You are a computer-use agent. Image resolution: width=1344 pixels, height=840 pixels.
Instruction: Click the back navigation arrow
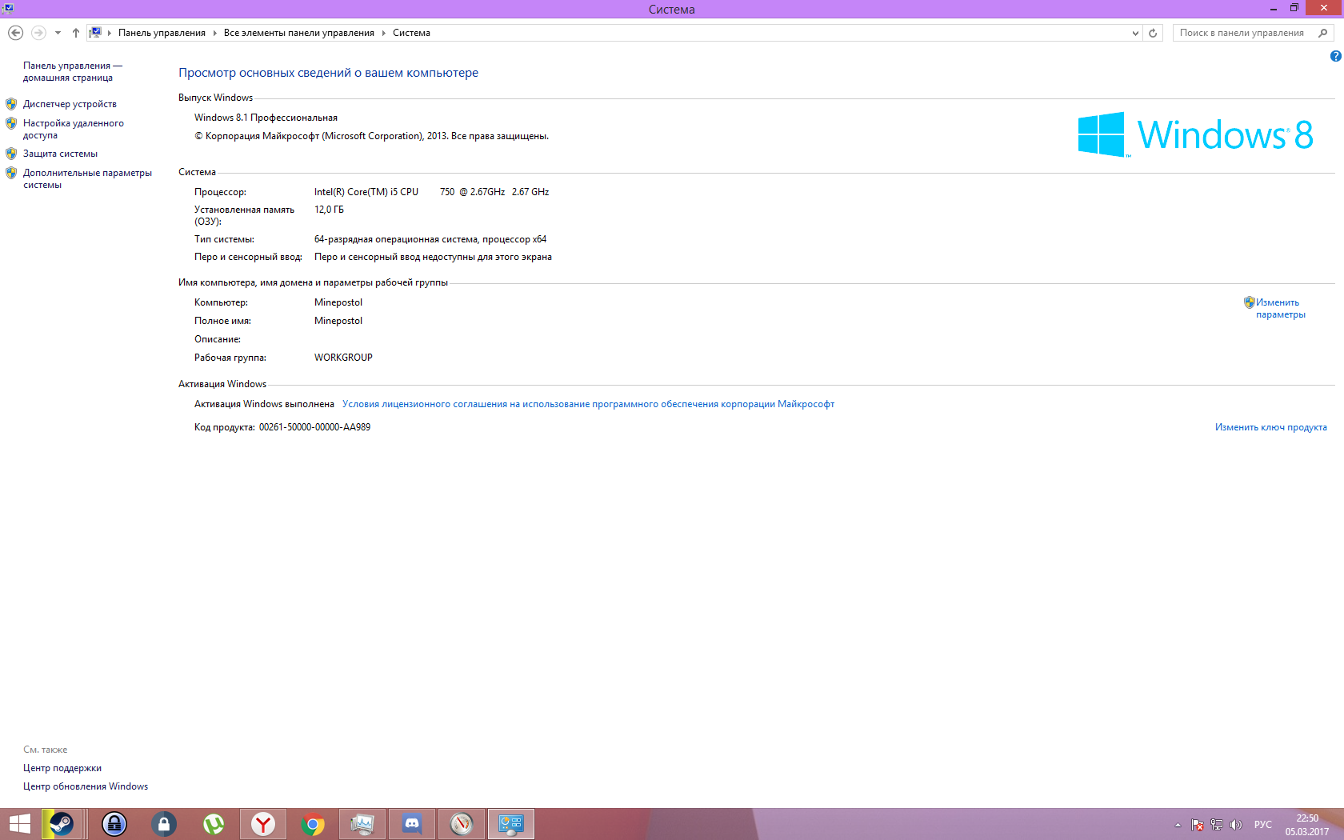(15, 33)
